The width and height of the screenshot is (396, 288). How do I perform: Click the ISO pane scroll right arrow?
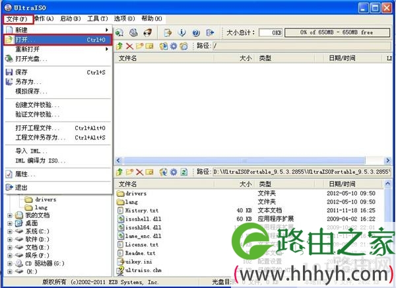click(x=387, y=161)
